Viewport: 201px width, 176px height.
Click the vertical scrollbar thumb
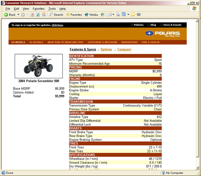(197, 89)
